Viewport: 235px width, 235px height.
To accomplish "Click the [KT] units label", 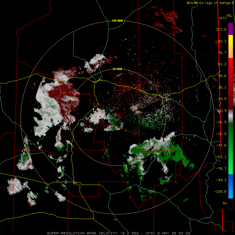I will coord(223,18).
